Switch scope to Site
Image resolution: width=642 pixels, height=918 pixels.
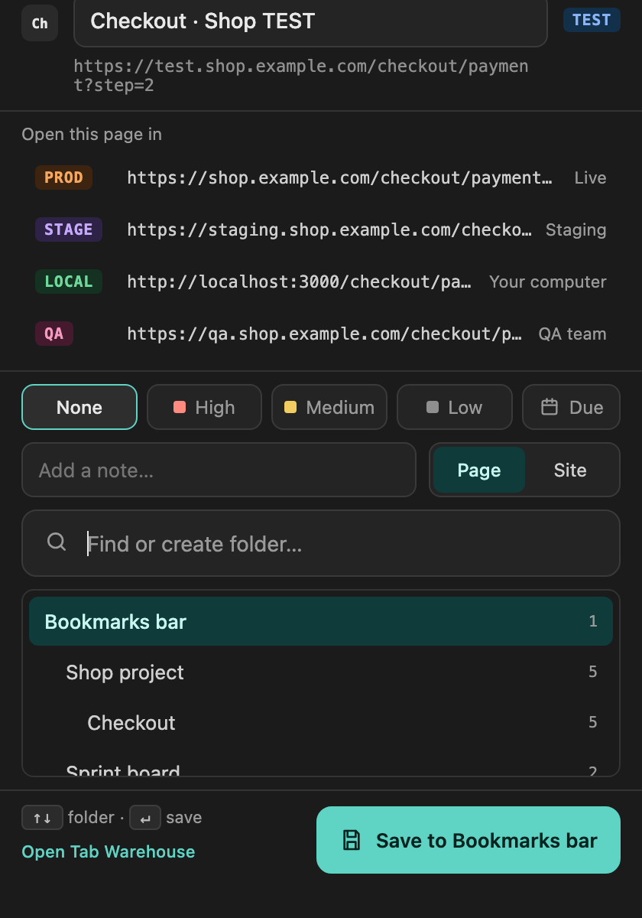[x=570, y=470]
